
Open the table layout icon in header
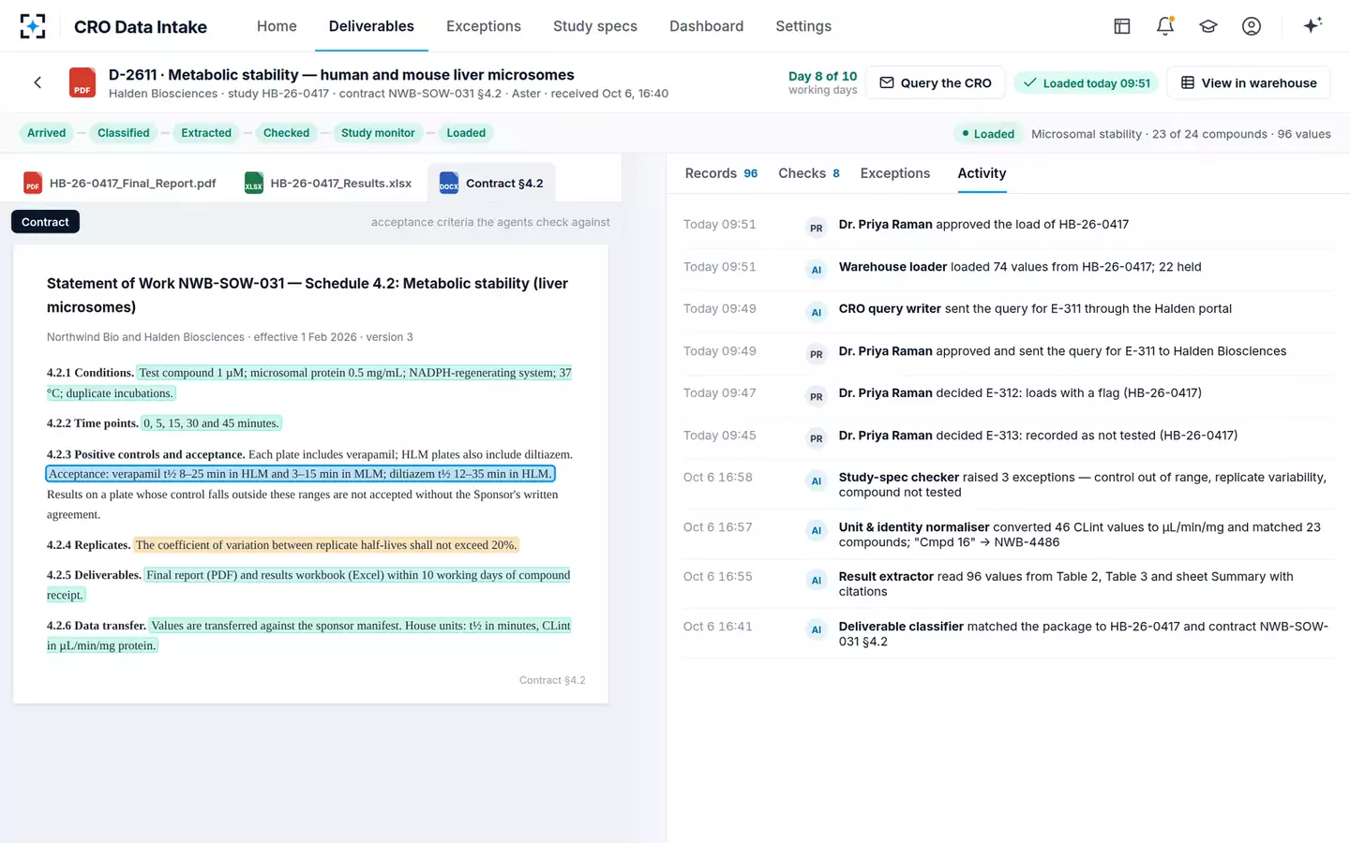(1121, 26)
